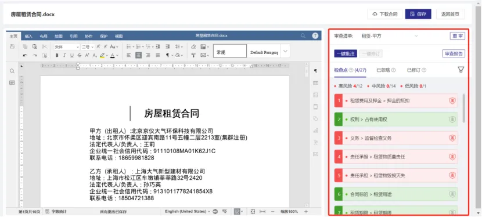Viewport: 482px width, 217px height.
Task: Open the font color picker
Action: tap(114, 56)
